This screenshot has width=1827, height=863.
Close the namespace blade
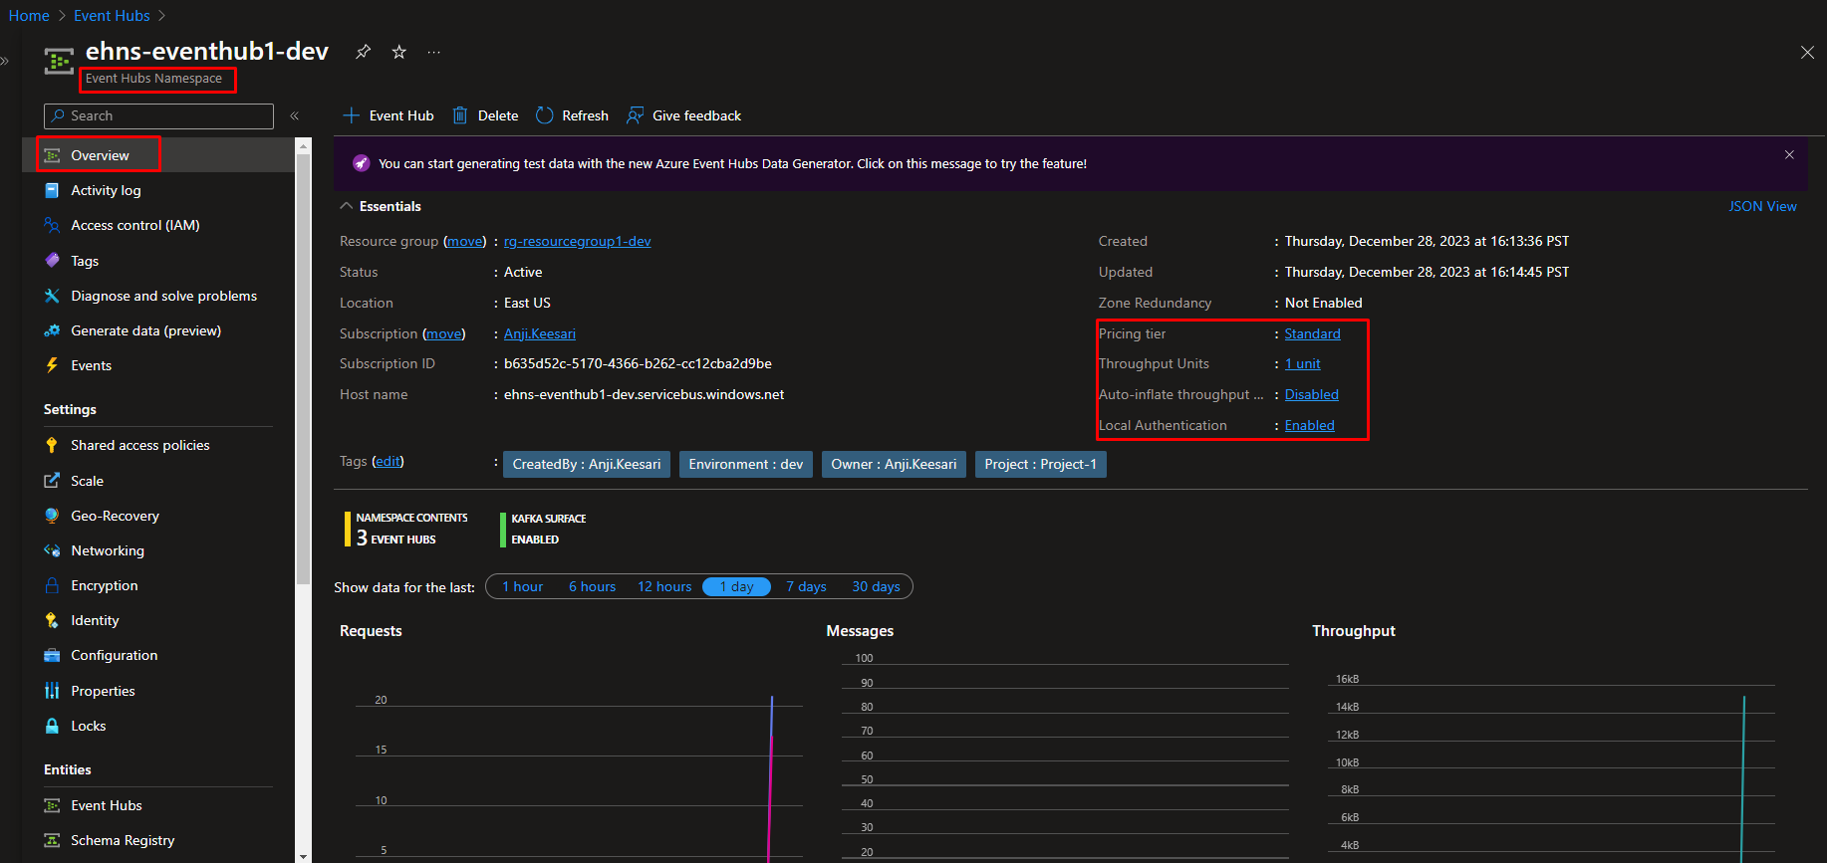[1807, 52]
